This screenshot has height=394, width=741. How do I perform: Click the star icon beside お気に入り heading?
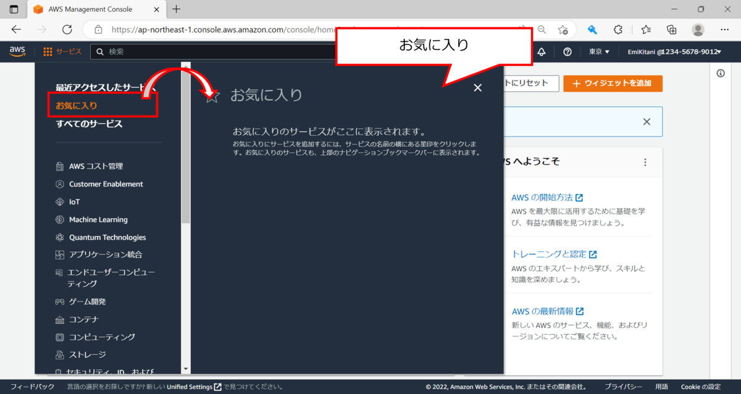[212, 95]
